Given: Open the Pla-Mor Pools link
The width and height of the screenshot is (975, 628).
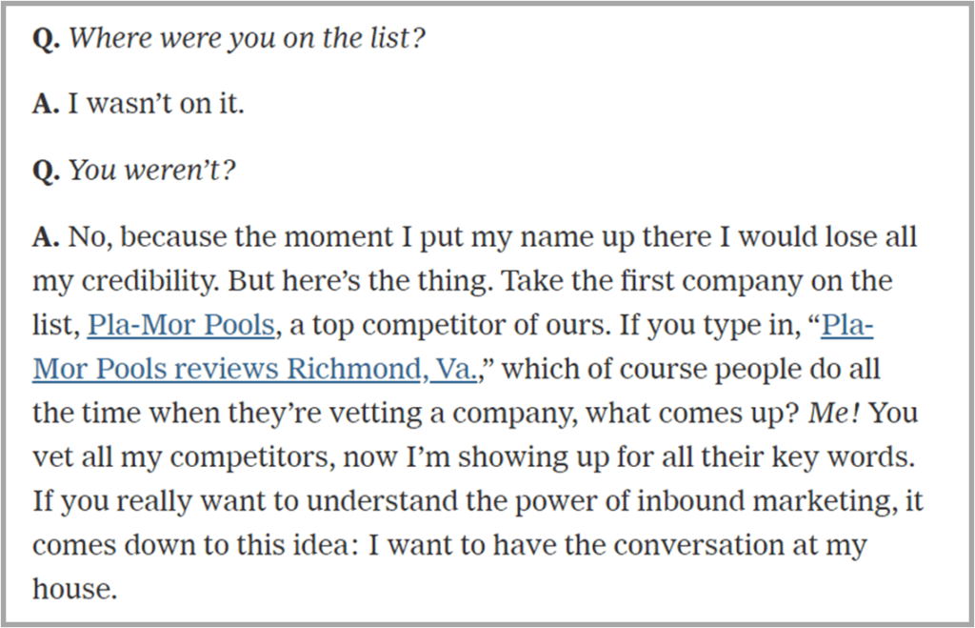Looking at the screenshot, I should tap(181, 325).
